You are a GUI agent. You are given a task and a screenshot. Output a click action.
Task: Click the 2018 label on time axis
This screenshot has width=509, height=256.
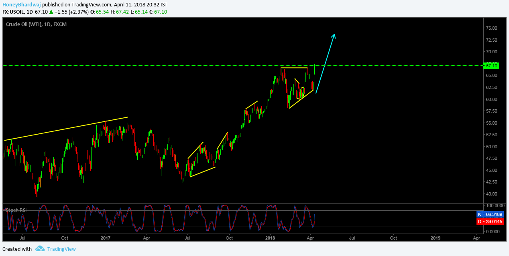(270, 238)
